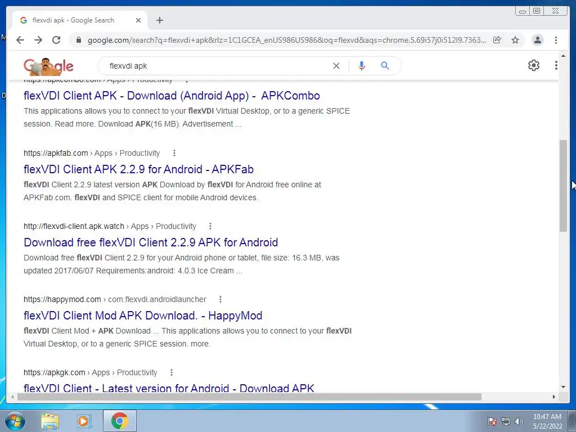Screen dimensions: 576x432
Task: Open Action Center flag in tray
Action: click(492, 421)
